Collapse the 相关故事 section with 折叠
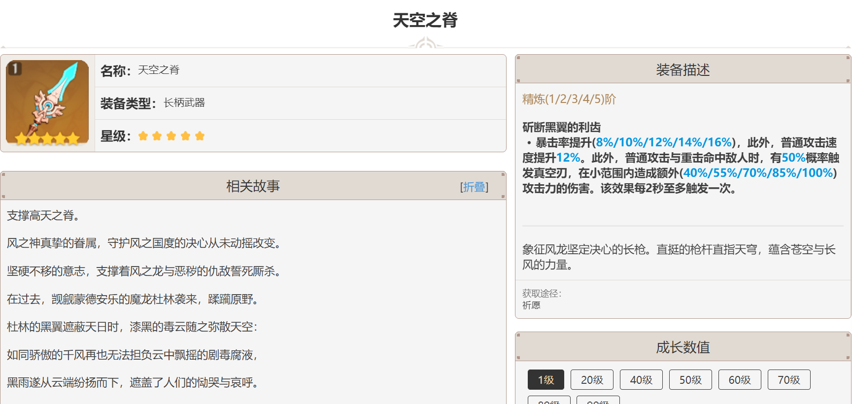 point(474,187)
